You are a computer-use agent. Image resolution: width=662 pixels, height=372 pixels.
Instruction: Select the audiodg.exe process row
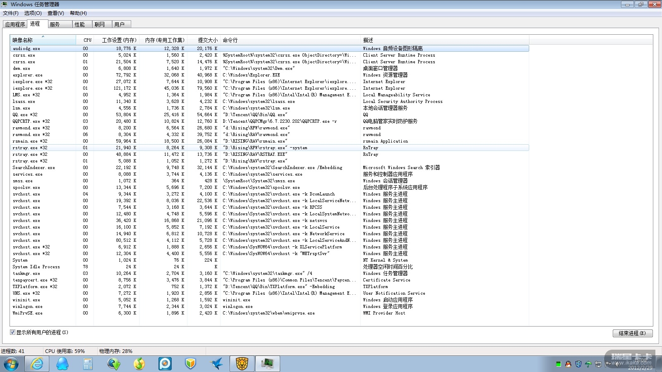(269, 48)
